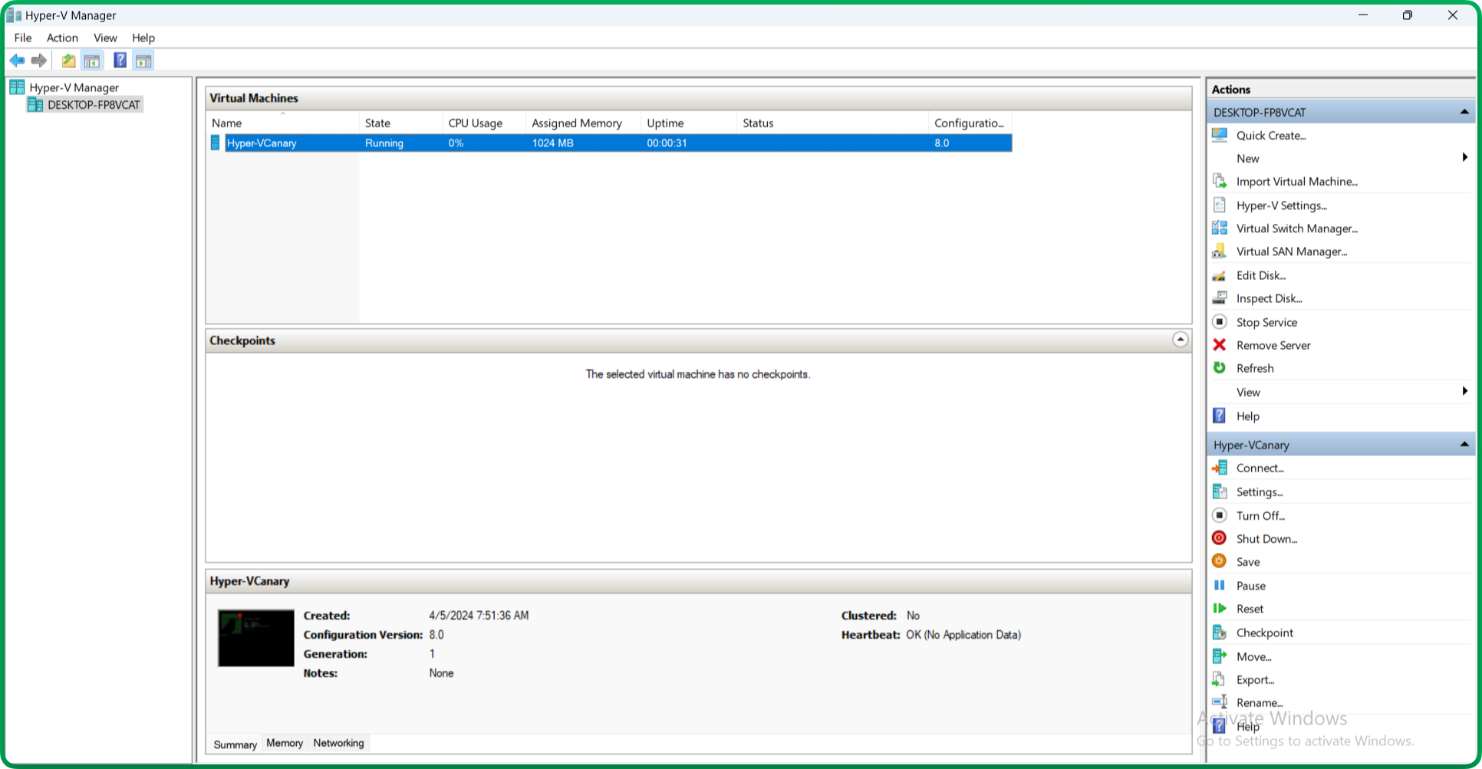Click the Up one level folder icon

(x=69, y=61)
